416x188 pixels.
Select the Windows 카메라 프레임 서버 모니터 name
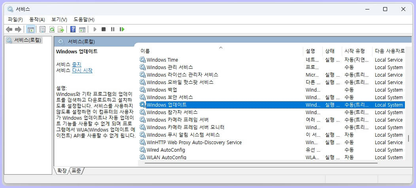click(186, 127)
